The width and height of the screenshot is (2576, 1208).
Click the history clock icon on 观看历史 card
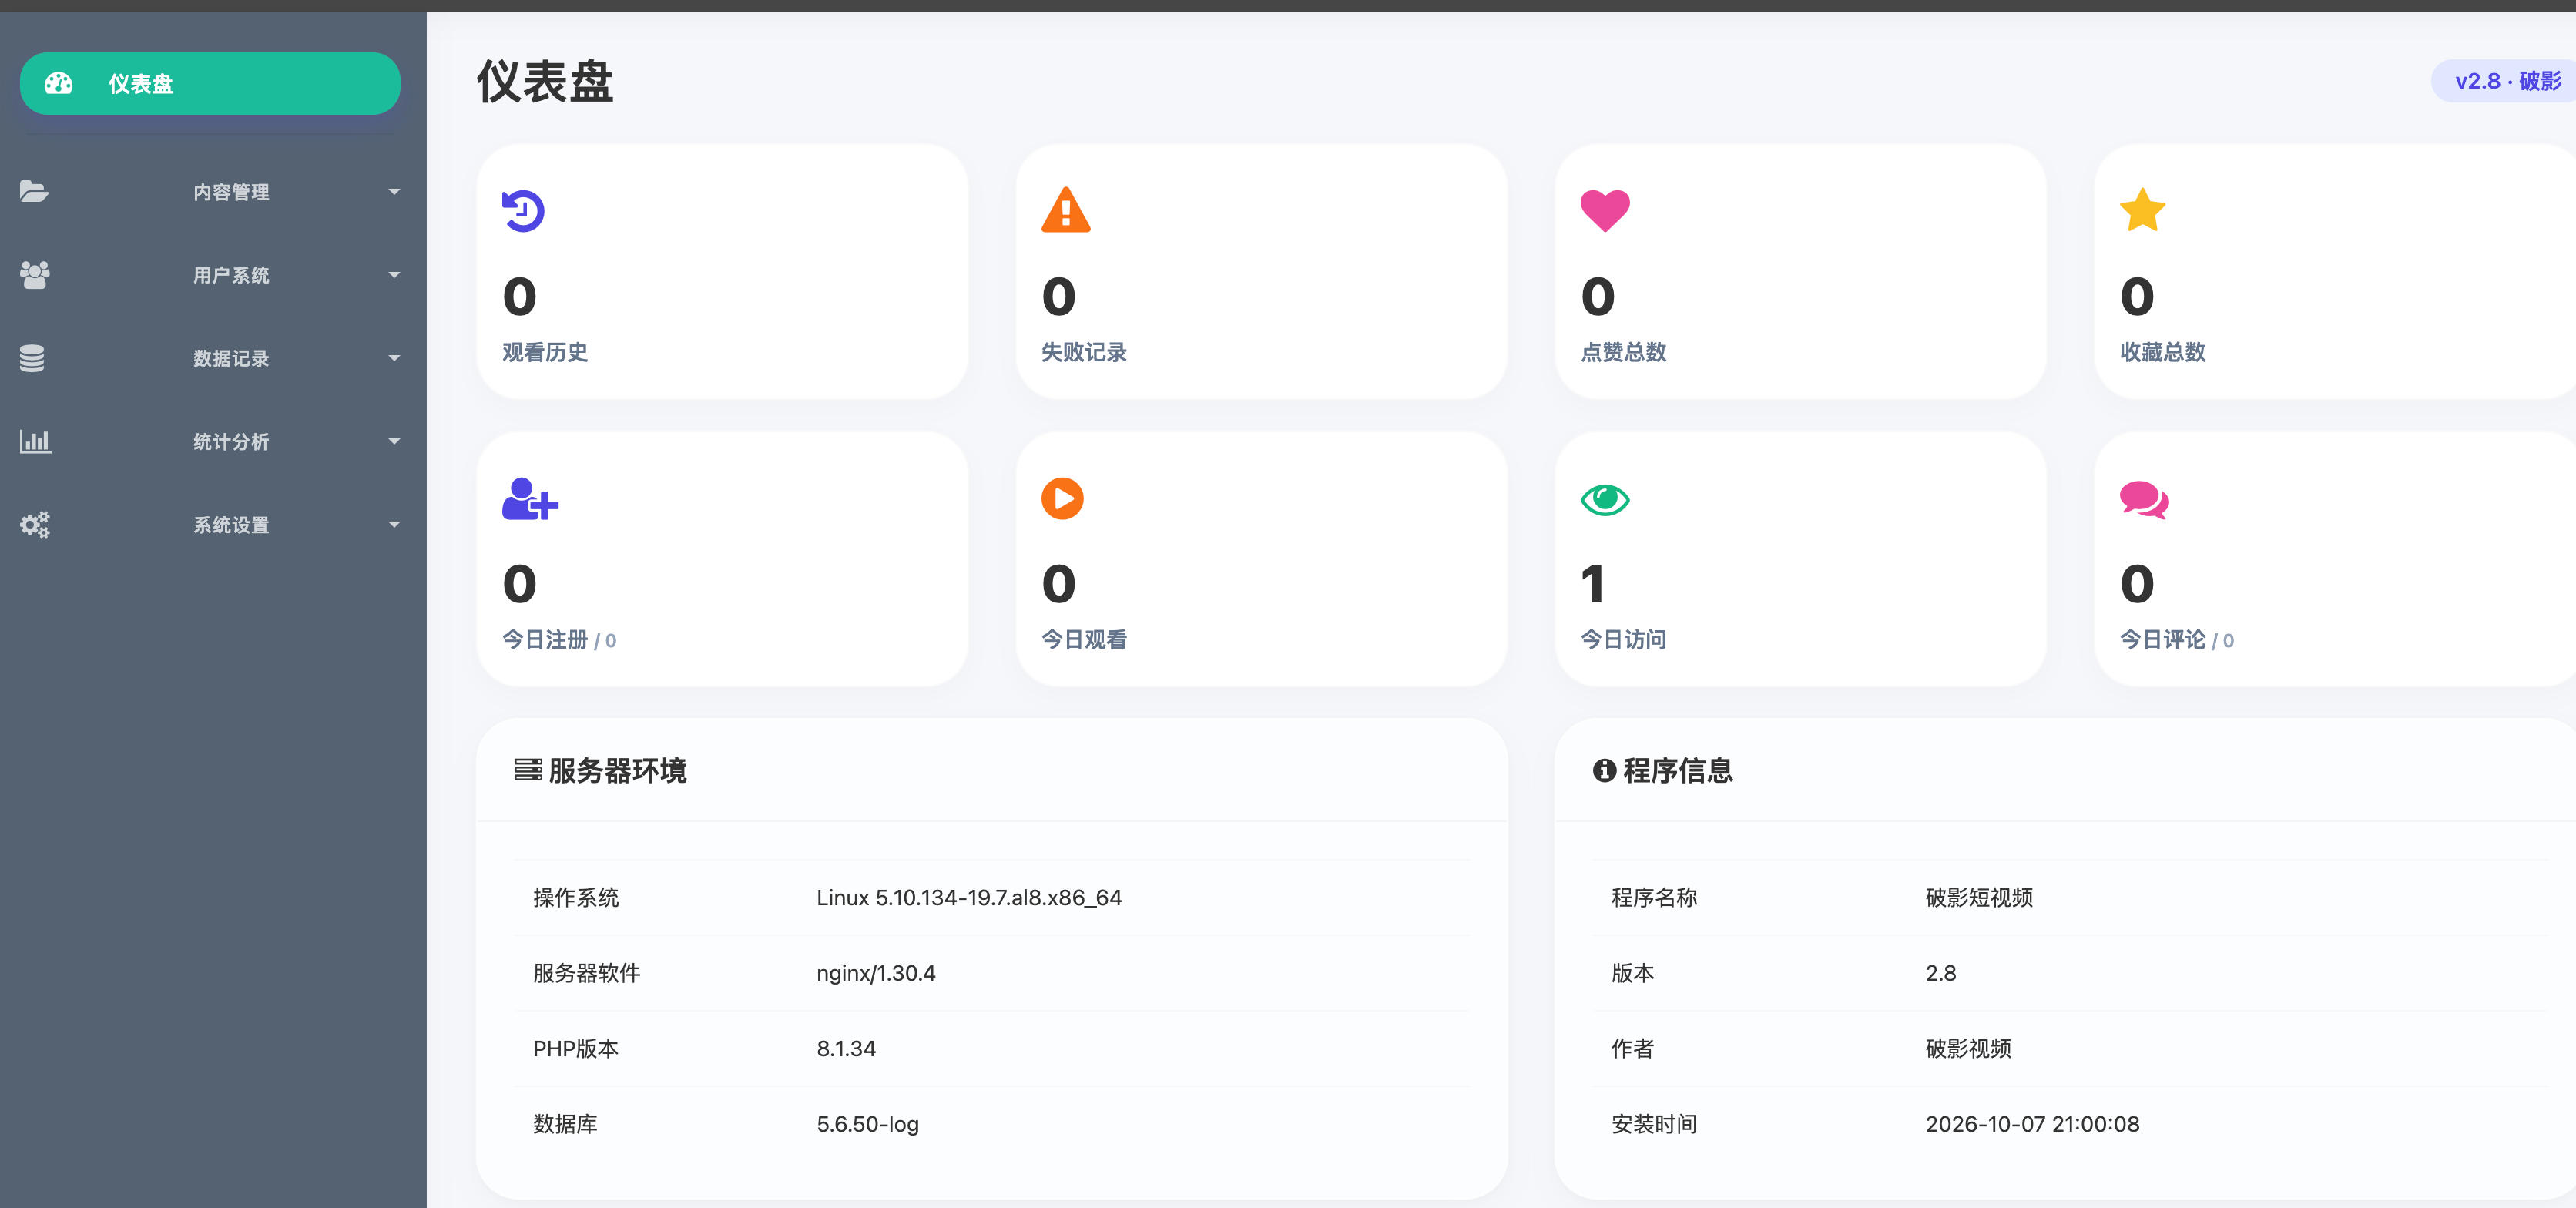pos(523,210)
